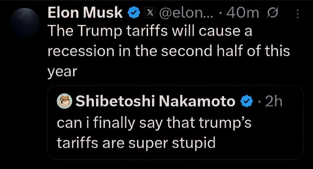Click Shibetoshi Nakamoto's Doge avatar
Viewport: 313px width, 169px height.
tap(65, 101)
